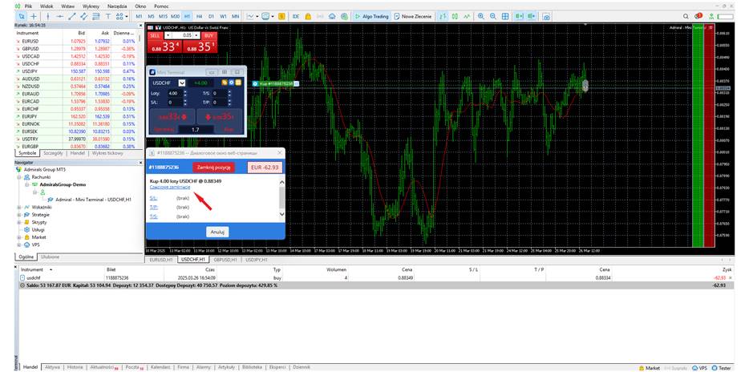749x372 pixels.
Task: Open the VPS cloud icon in toolbar
Action: tap(332, 16)
